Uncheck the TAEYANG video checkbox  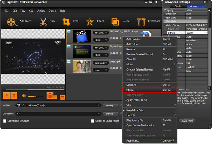(69, 31)
